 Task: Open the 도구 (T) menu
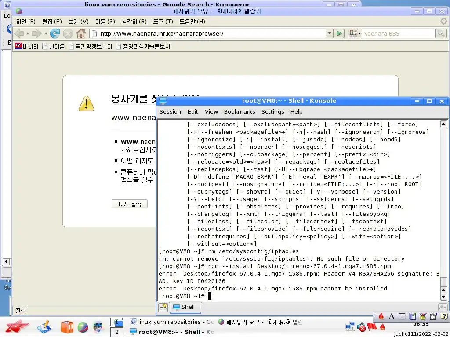coord(163,22)
